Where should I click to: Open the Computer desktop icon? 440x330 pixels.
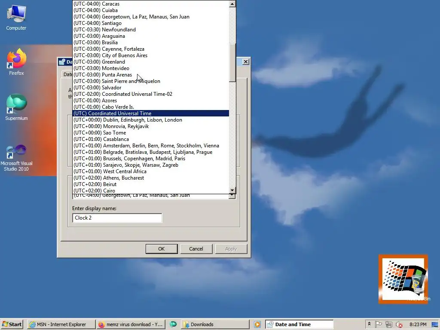[x=16, y=17]
